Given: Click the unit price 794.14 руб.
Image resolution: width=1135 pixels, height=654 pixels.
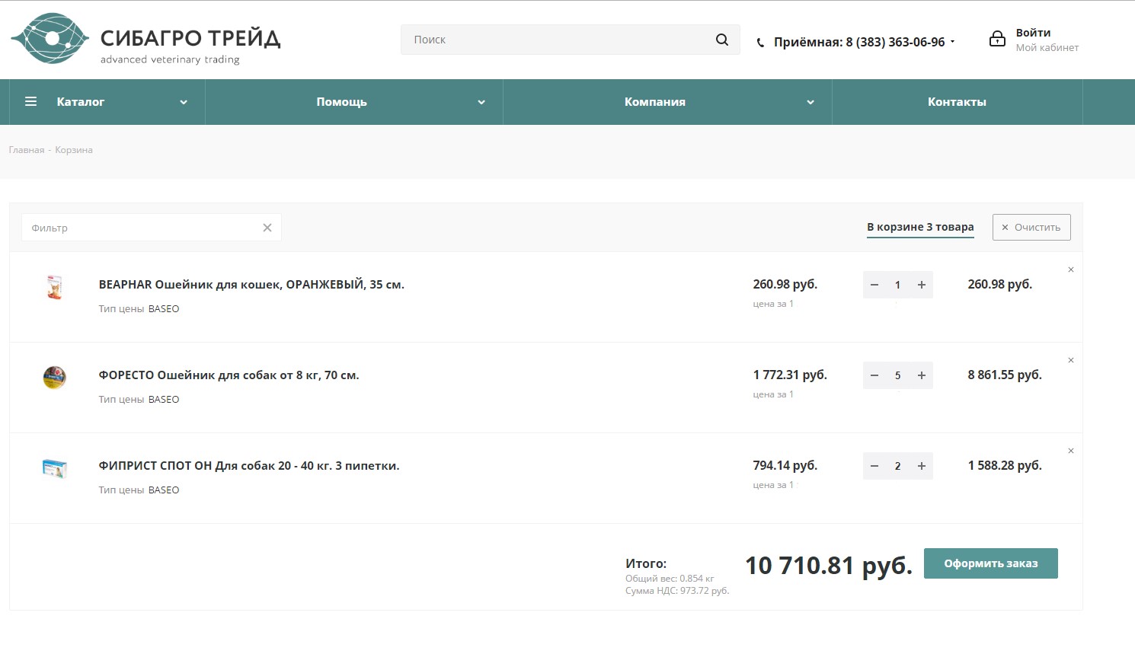Looking at the screenshot, I should tap(785, 465).
